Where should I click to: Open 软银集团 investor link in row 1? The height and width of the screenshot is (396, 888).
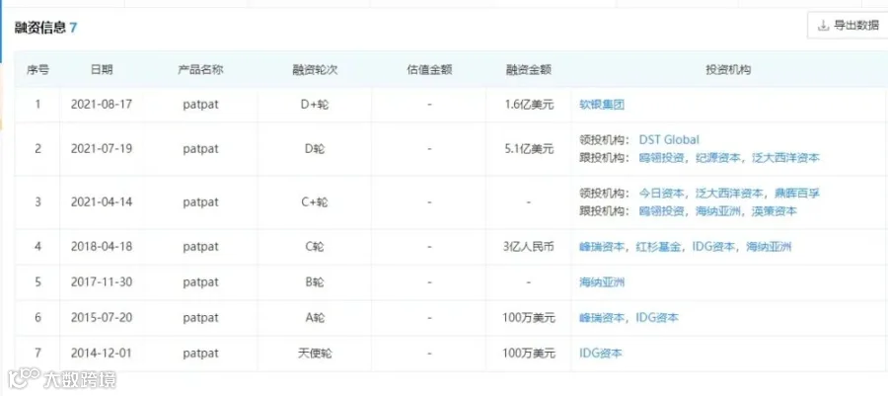point(602,105)
